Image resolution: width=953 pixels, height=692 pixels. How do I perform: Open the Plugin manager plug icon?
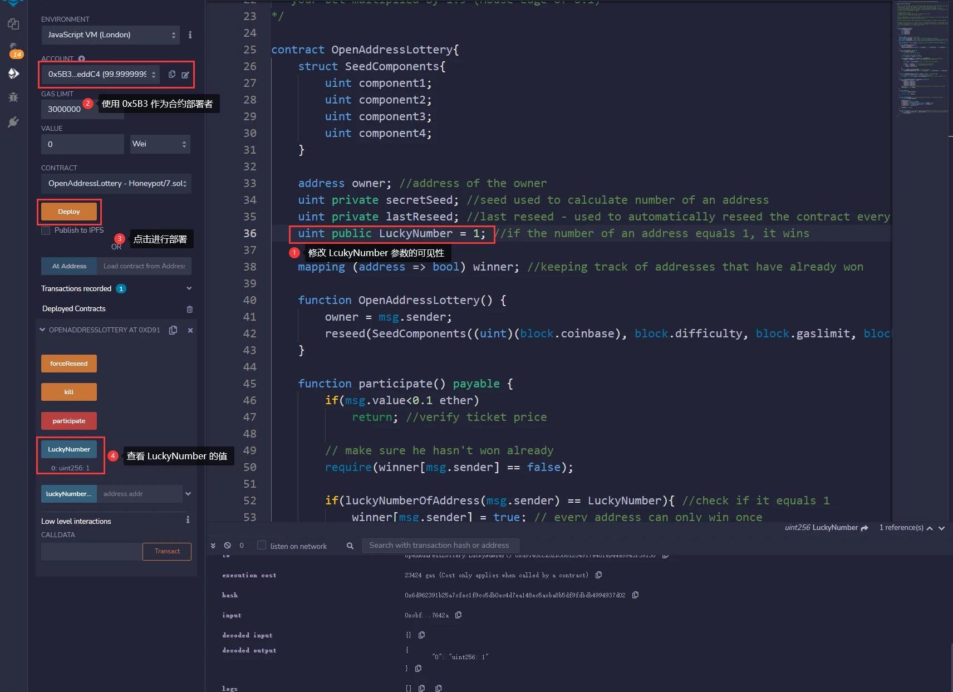[13, 122]
